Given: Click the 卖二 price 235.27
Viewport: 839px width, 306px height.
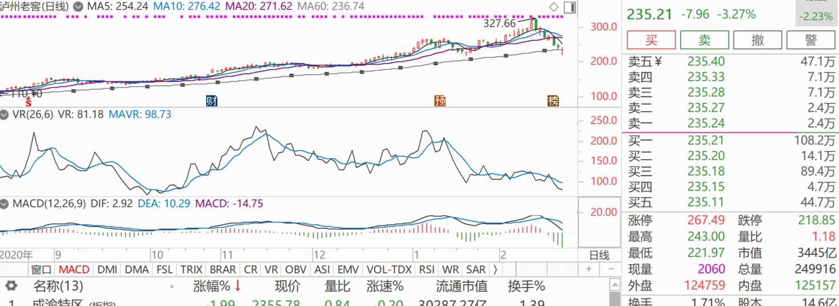Looking at the screenshot, I should [x=706, y=108].
